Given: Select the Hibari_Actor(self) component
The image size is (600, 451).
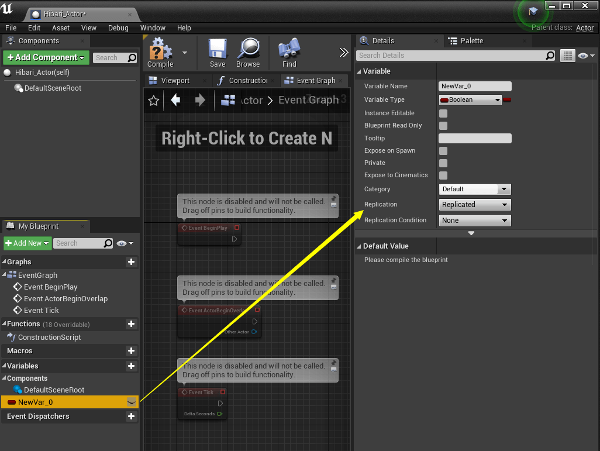Looking at the screenshot, I should click(42, 73).
